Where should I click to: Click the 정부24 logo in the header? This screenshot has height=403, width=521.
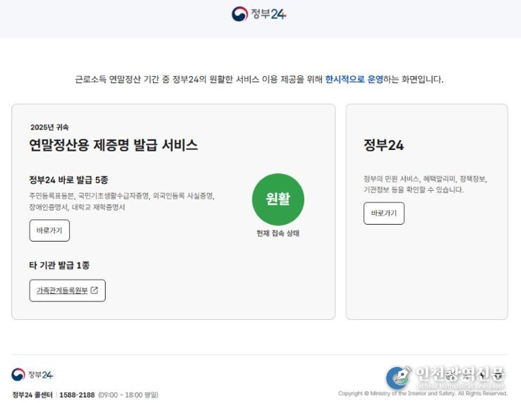pos(259,14)
